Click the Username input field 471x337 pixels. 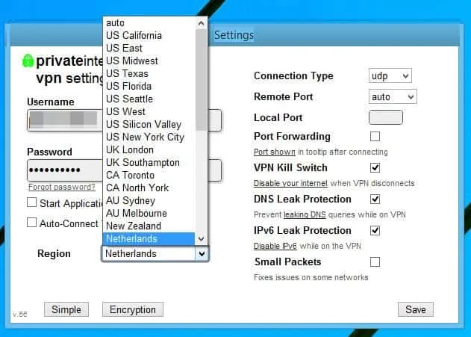pos(125,120)
